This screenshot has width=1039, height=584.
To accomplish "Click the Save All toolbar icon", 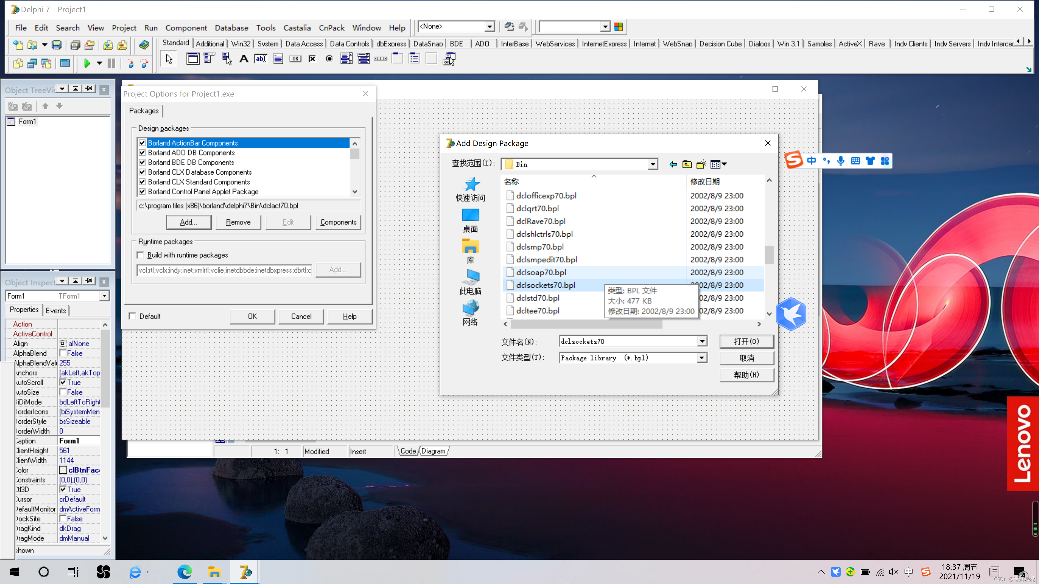I will point(75,45).
